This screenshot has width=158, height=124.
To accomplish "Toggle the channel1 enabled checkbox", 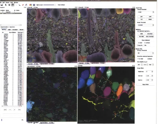I will coord(3,12).
